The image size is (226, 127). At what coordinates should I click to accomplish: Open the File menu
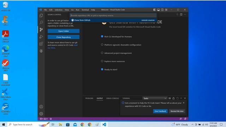click(46, 10)
